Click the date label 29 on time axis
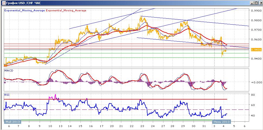The width and height of the screenshot is (263, 130). pyautogui.click(x=183, y=126)
